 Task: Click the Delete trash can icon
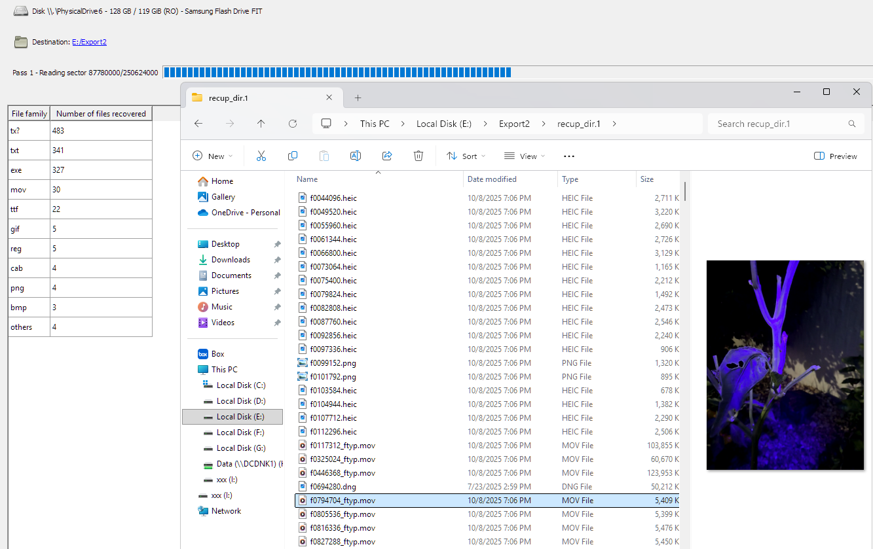pyautogui.click(x=418, y=156)
